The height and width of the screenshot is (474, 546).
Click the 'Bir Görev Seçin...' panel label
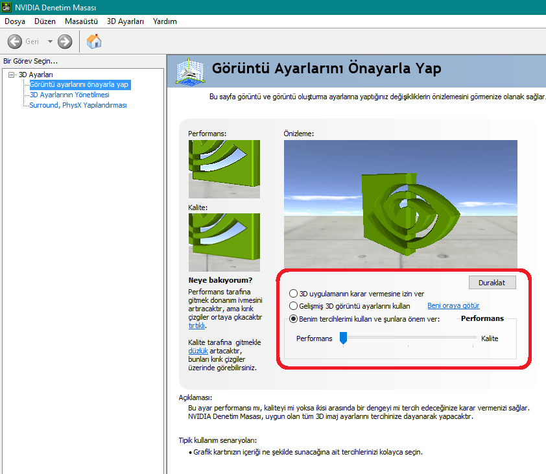coord(30,61)
